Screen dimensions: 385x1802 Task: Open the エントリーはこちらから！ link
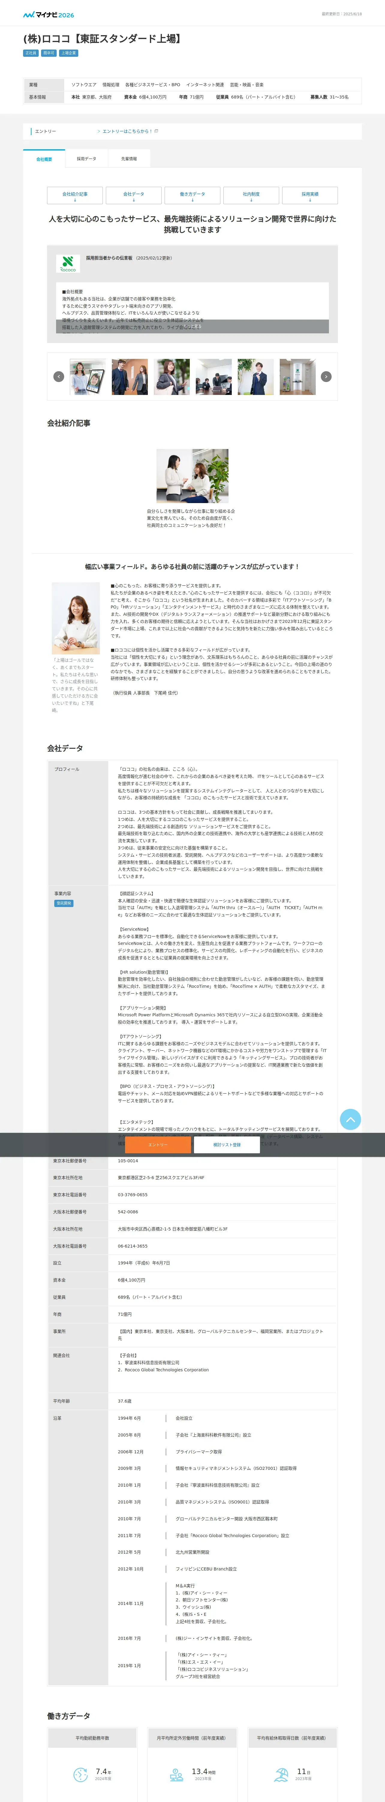click(x=127, y=131)
